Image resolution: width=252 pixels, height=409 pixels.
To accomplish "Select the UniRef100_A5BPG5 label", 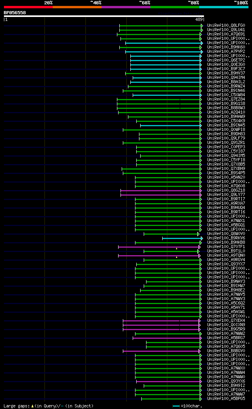I will coord(226,398).
